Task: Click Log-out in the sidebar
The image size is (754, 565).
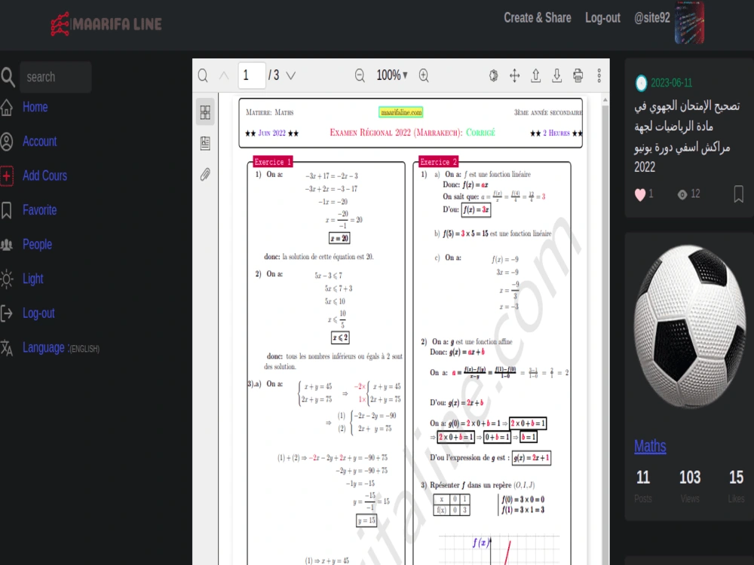Action: [38, 313]
